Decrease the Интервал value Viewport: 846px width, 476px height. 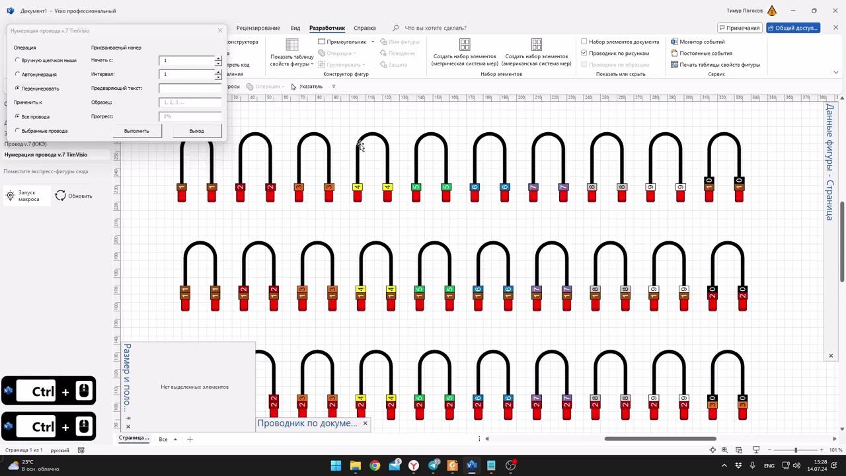tap(218, 77)
